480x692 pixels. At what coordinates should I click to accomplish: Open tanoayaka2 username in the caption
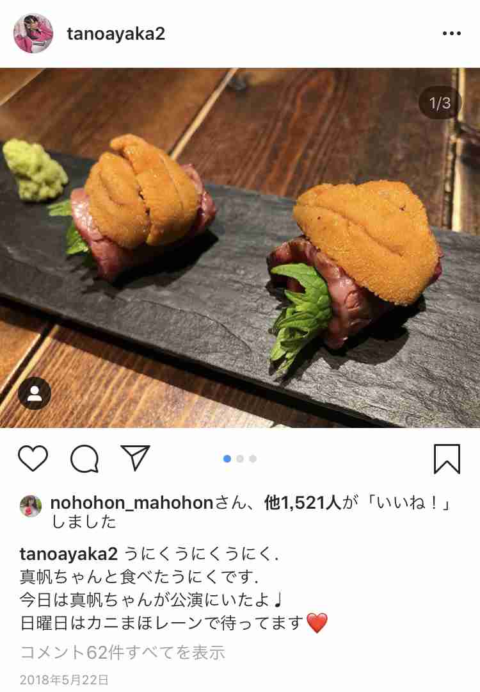pos(68,554)
